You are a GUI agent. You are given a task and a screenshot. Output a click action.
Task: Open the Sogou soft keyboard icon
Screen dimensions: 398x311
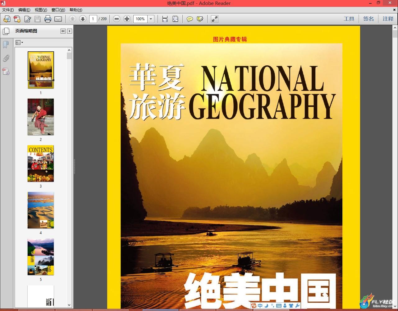pyautogui.click(x=279, y=306)
